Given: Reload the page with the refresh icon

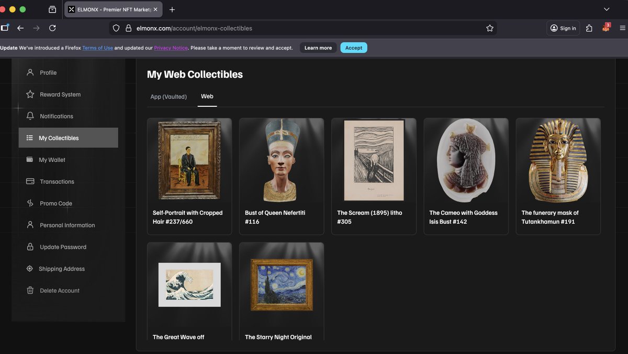Looking at the screenshot, I should point(52,28).
